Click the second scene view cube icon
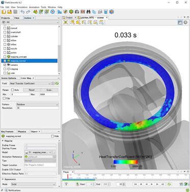This screenshot has width=190, height=192. [78, 22]
